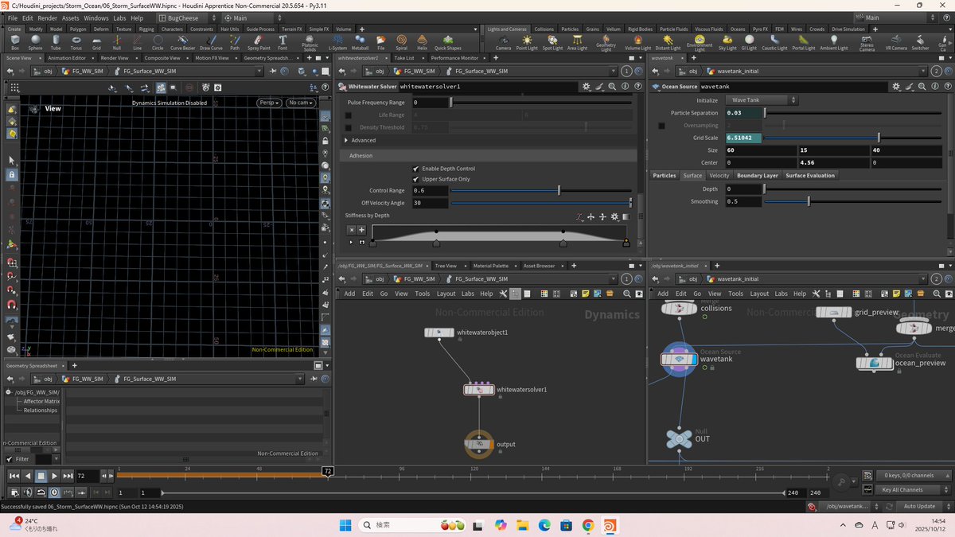Click the Spot Light shelf tool
The image size is (955, 537).
coord(552,42)
